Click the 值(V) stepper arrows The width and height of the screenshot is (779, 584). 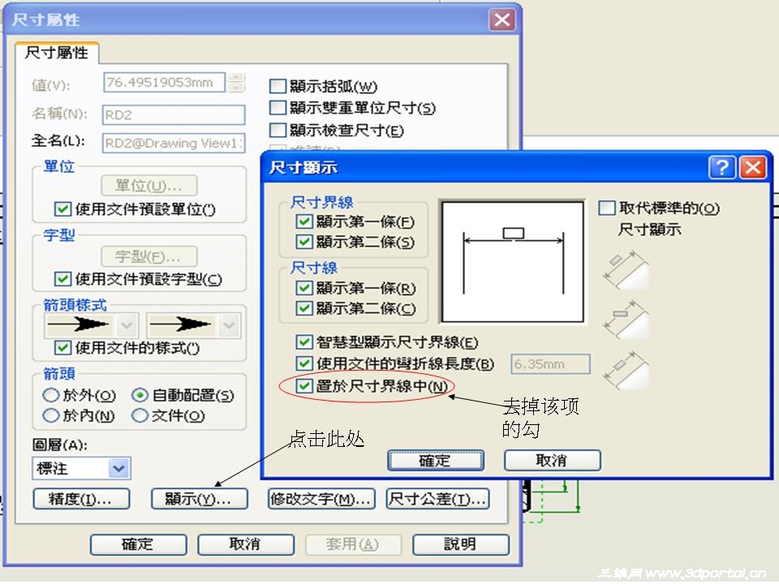[x=236, y=82]
